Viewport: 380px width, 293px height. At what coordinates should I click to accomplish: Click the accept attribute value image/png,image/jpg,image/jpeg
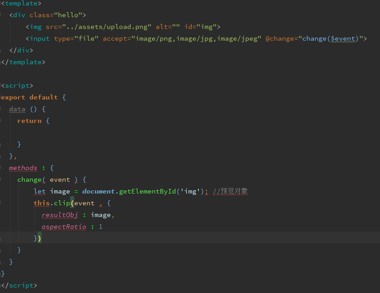[196, 38]
